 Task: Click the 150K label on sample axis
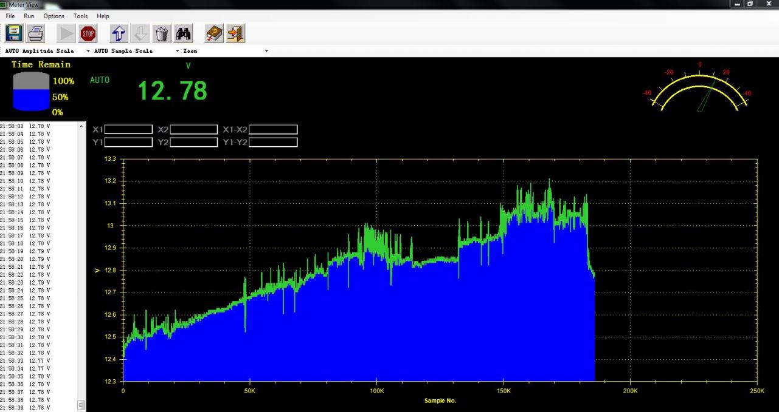pos(504,391)
